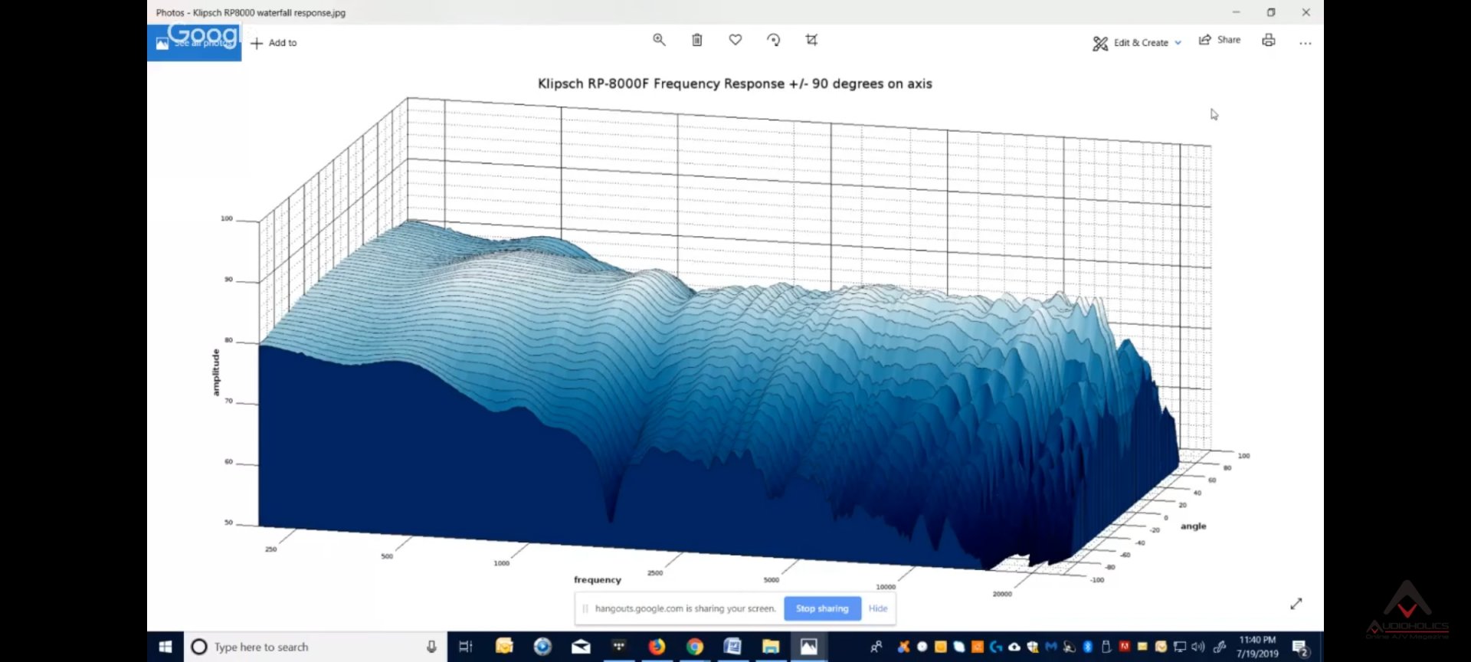Expand the Edit & Create dropdown

(x=1137, y=43)
